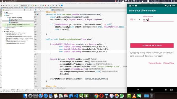Click the Phone Number input field
The width and height of the screenshot is (177, 99).
(x=158, y=20)
